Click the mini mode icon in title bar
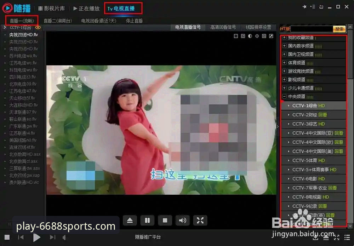The width and height of the screenshot is (354, 246). pos(321,7)
